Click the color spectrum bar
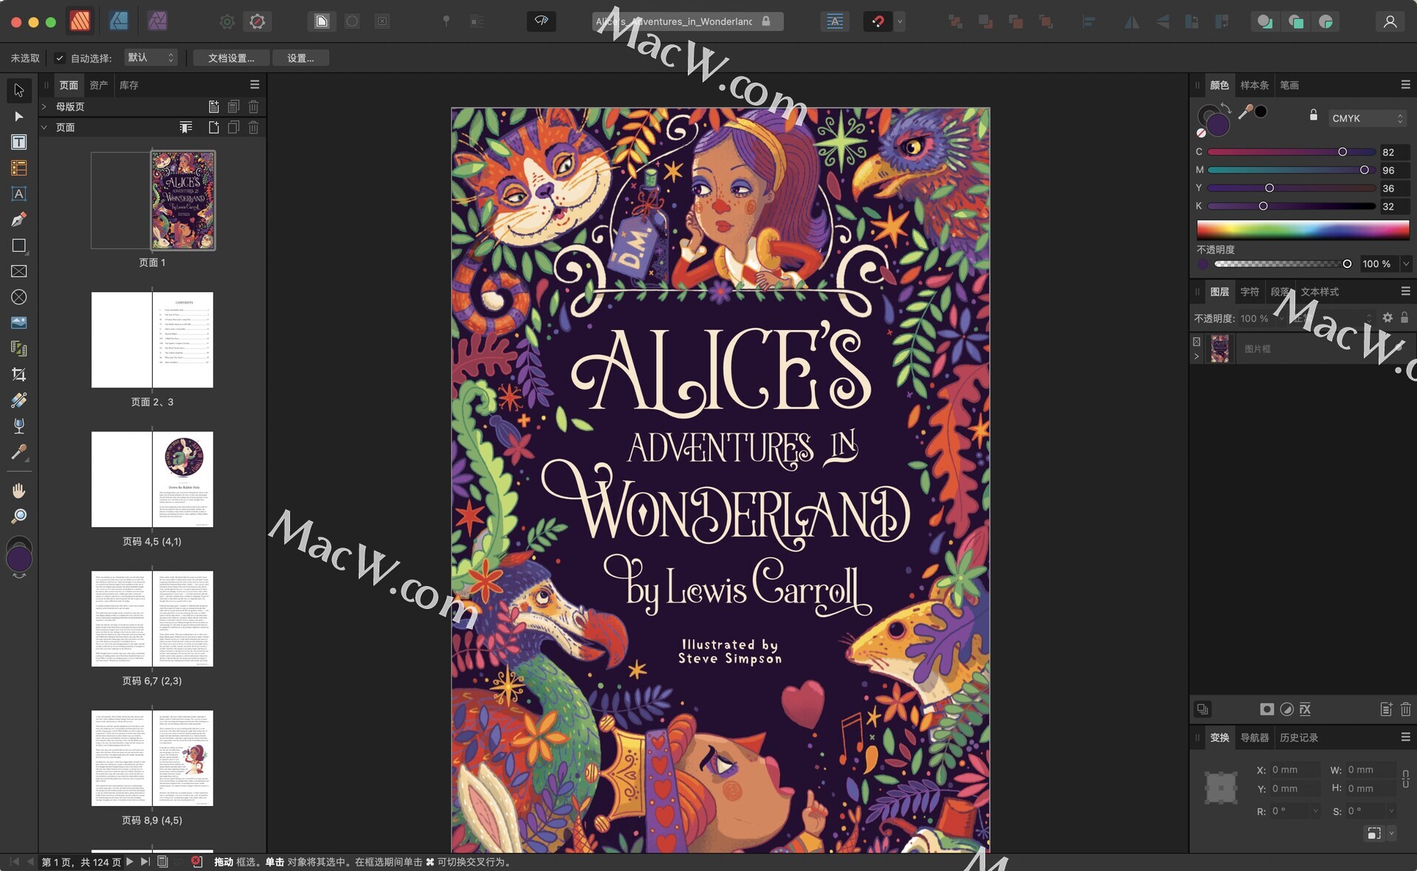 click(1303, 229)
